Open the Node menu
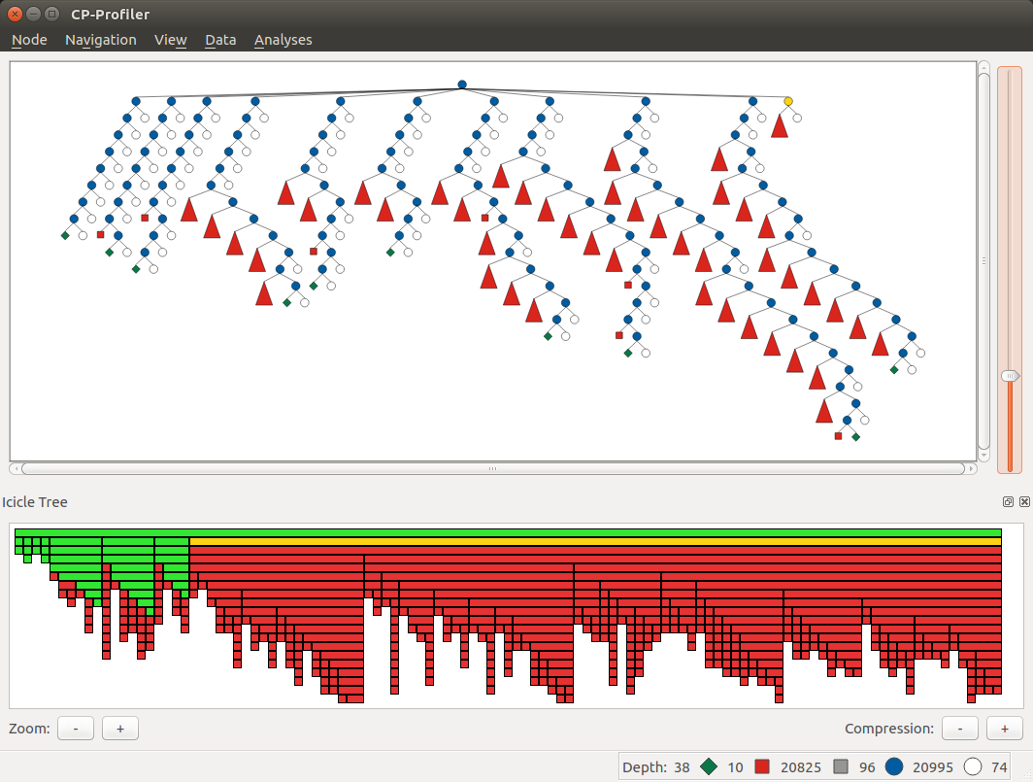The height and width of the screenshot is (782, 1033). 29,40
